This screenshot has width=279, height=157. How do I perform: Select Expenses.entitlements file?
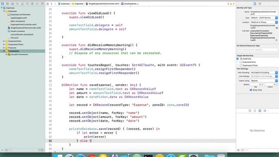coord(20,14)
